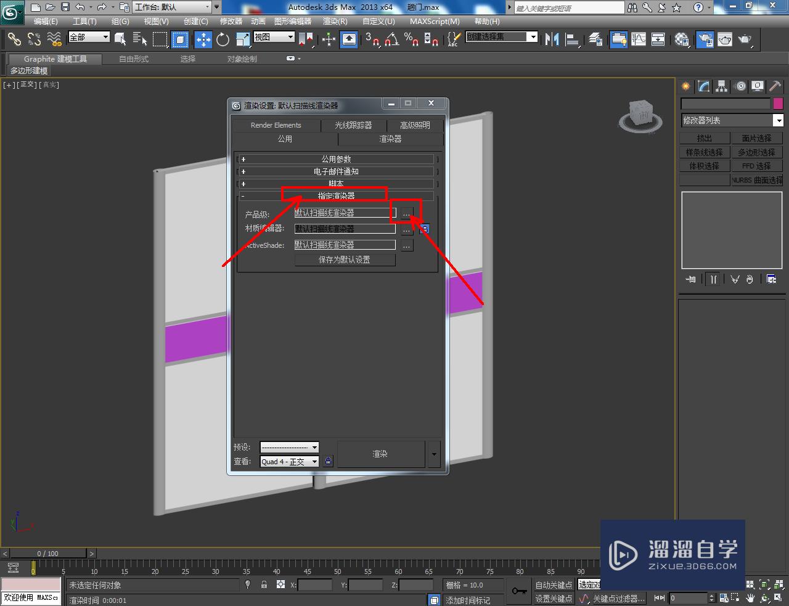Click the Pin Stack icon
Screen dimensions: 789x606
pos(691,279)
